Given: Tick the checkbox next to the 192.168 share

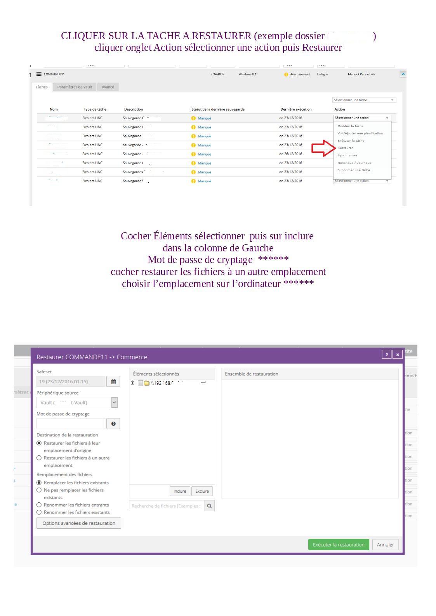Looking at the screenshot, I should pos(140,383).
